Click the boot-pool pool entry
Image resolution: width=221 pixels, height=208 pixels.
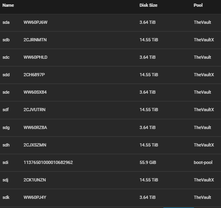point(203,162)
